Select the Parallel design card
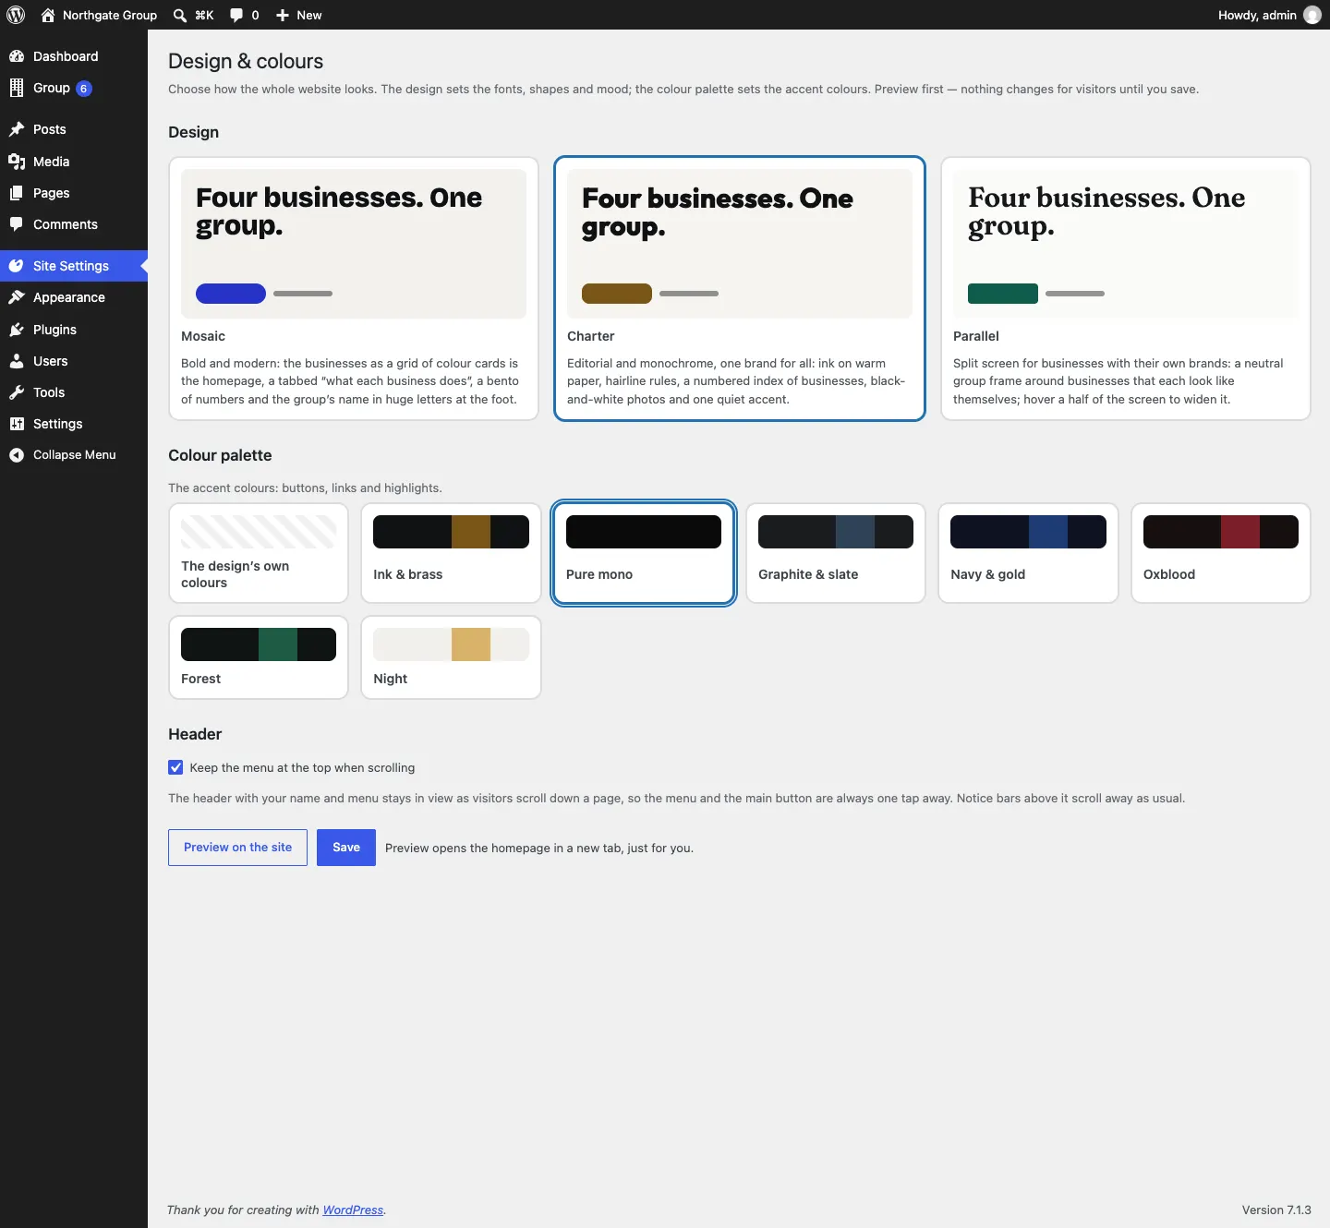Viewport: 1330px width, 1228px height. (x=1126, y=288)
